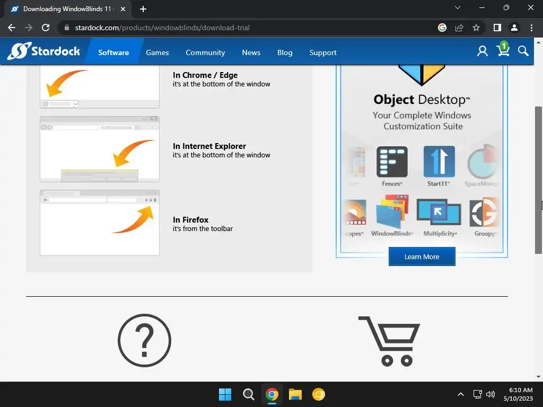Click the Fences product icon
The image size is (543, 407).
(x=392, y=162)
